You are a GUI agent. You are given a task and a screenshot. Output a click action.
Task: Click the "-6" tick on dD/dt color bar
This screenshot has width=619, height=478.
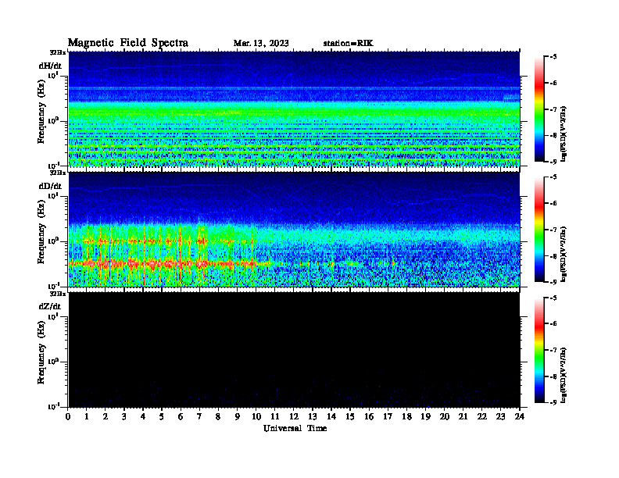tap(553, 204)
